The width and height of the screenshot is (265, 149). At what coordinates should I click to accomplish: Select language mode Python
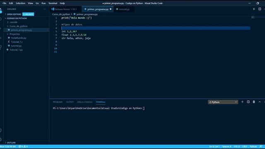pos(253,147)
